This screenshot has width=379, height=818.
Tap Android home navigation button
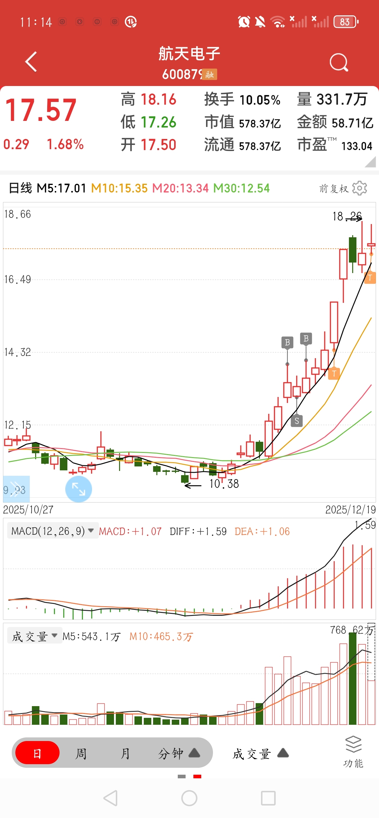[x=189, y=798]
